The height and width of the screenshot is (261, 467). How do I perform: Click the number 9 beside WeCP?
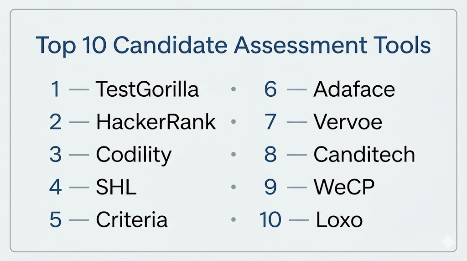click(270, 188)
